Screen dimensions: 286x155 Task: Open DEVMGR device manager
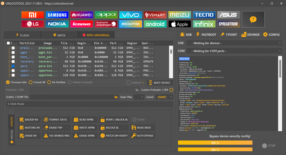click(250, 35)
